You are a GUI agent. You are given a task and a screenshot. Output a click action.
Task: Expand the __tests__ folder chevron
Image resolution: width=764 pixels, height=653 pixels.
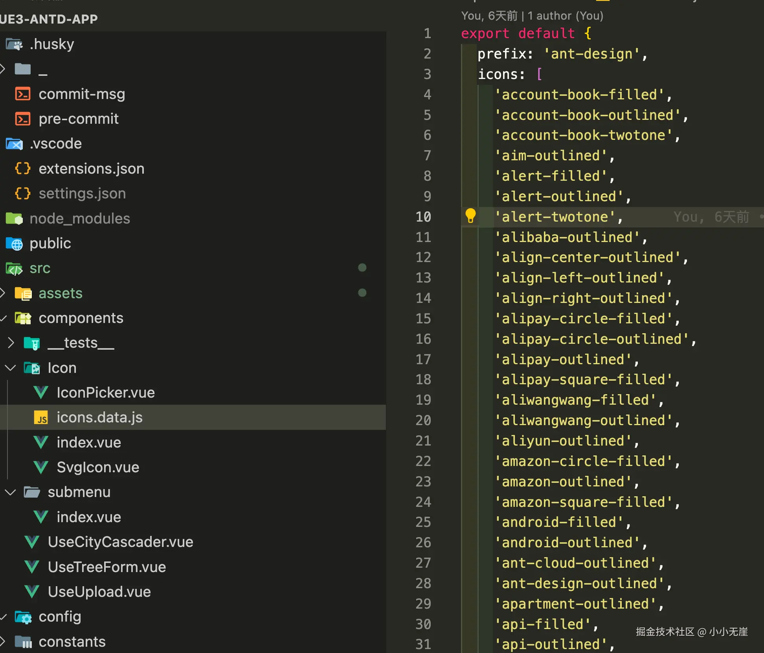[x=11, y=343]
